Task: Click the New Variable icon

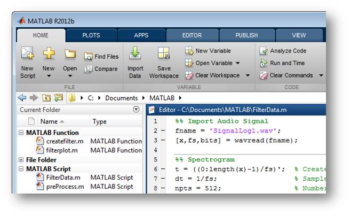Action: coord(189,51)
